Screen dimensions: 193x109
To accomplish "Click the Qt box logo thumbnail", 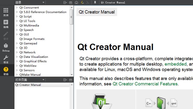I will 102,101.
